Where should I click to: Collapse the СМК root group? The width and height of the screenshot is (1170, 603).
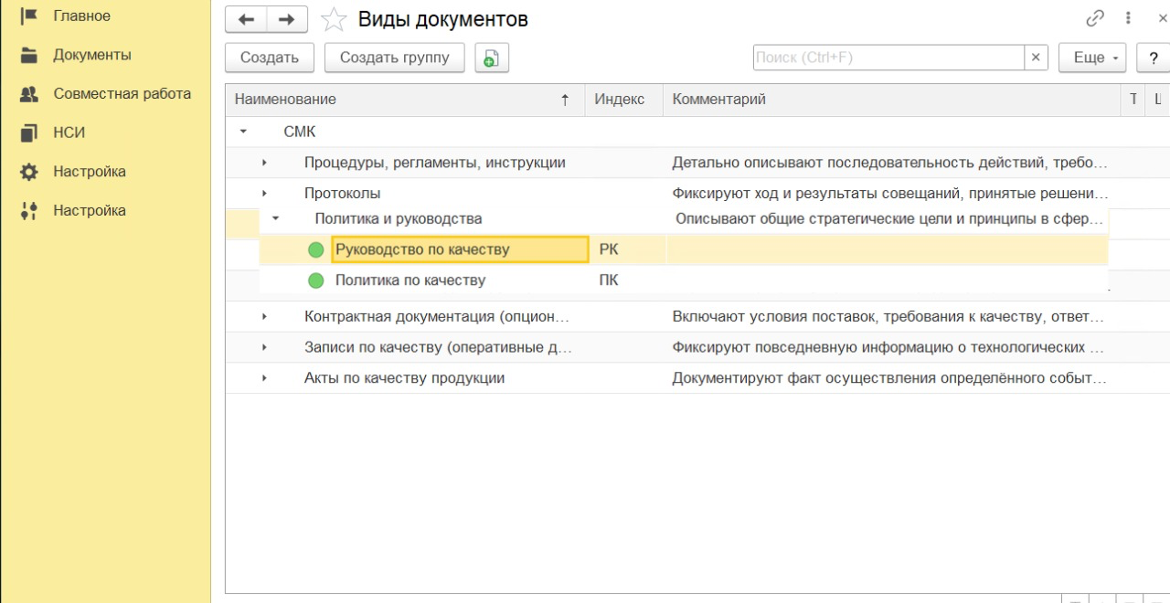243,132
